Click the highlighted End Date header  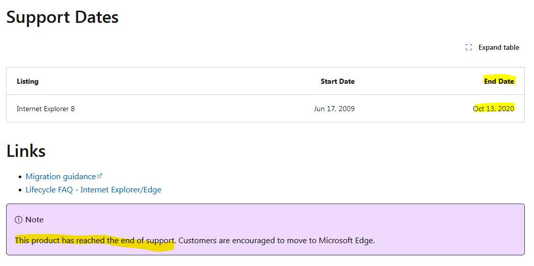pos(499,81)
